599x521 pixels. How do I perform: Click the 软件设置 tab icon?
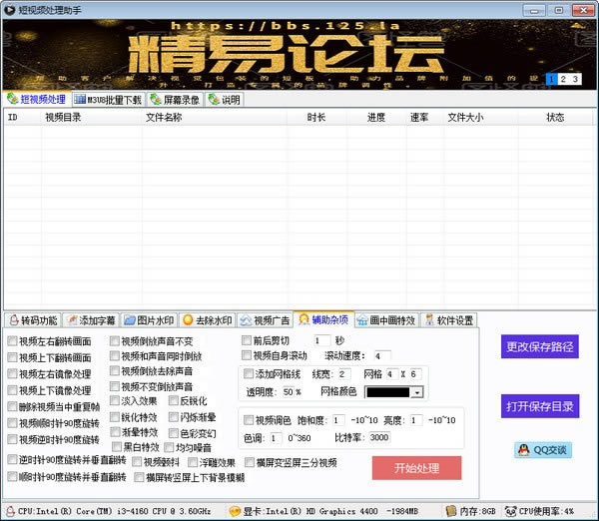tap(429, 320)
